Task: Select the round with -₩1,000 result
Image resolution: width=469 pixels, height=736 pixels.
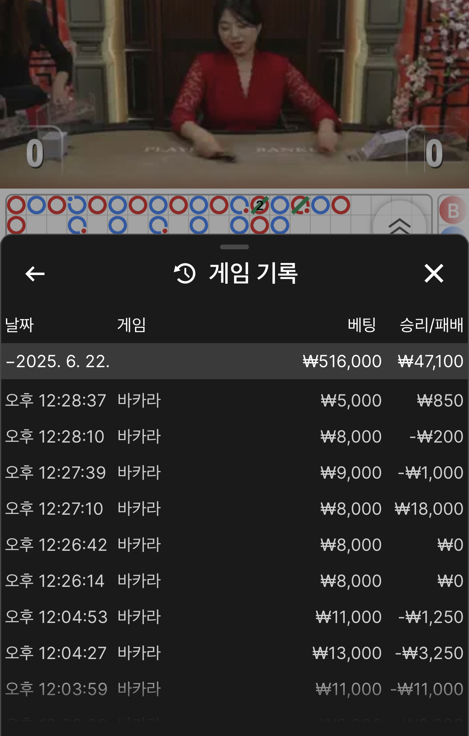Action: point(234,473)
